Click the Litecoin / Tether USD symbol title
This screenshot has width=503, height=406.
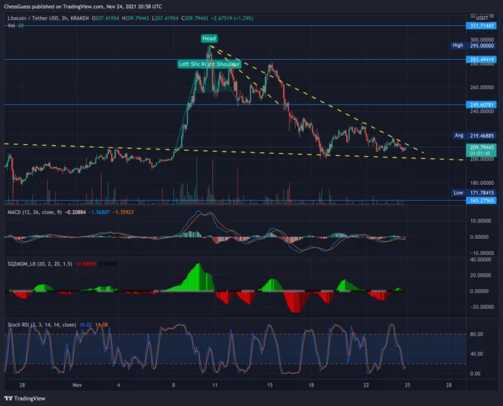click(48, 18)
